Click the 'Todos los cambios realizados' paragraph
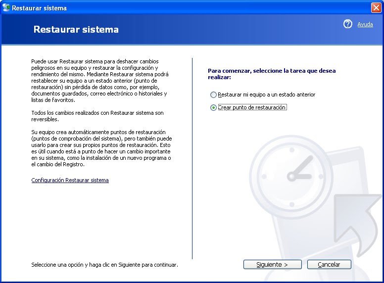Viewport: 384px width, 283px height. point(97,116)
